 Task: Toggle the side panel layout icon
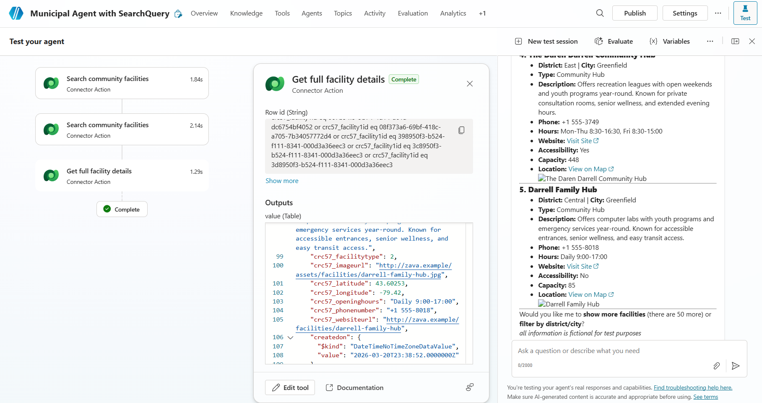coord(735,41)
